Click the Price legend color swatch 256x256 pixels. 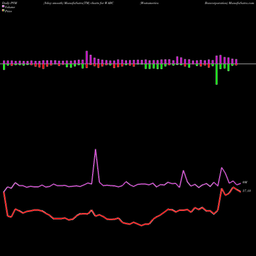coord(3,10)
